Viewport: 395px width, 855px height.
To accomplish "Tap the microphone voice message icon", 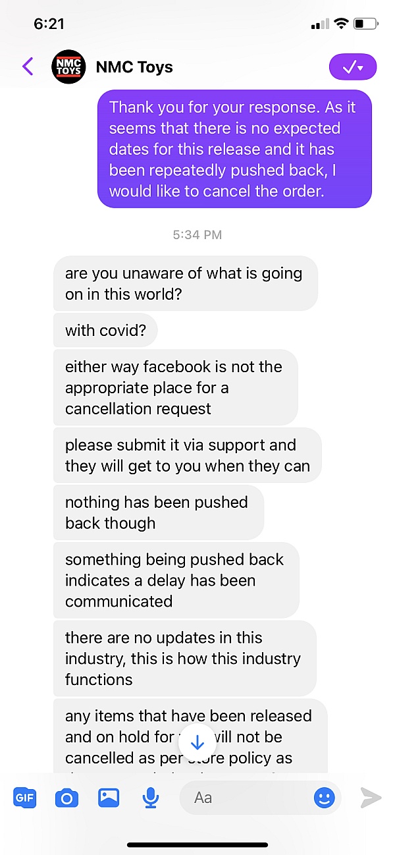I will coord(151,798).
